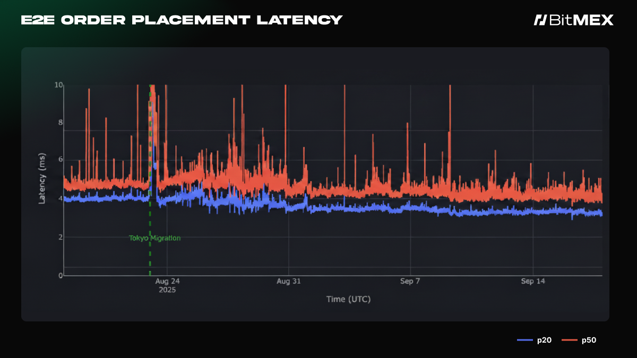Select the Aug 31 x-axis tick label
This screenshot has width=637, height=358.
coord(289,282)
